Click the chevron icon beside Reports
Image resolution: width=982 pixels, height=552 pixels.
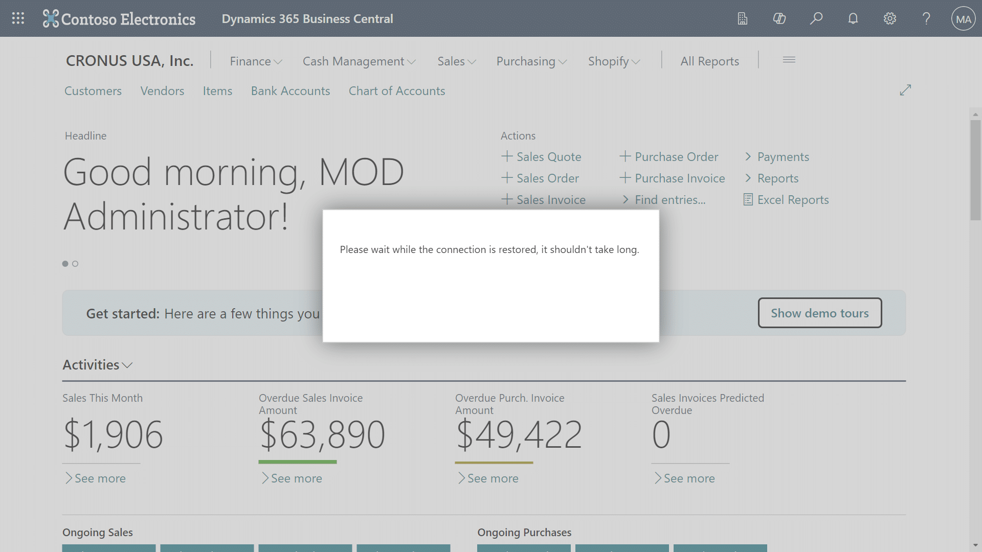(x=748, y=178)
